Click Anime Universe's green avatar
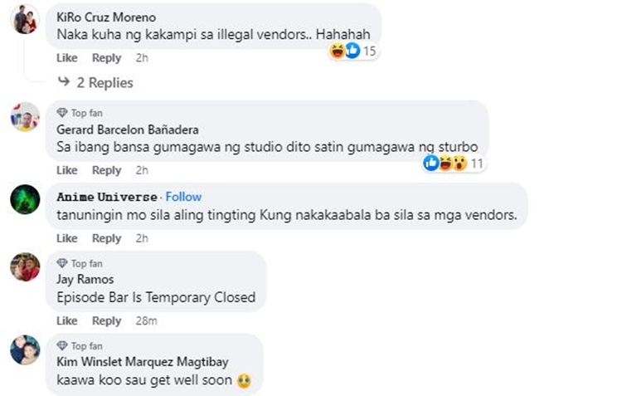This screenshot has height=396, width=622. tap(25, 199)
